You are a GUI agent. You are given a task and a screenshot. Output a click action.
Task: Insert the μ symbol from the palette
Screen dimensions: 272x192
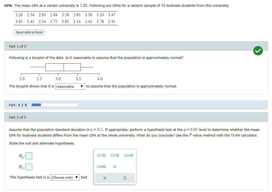pos(114,167)
